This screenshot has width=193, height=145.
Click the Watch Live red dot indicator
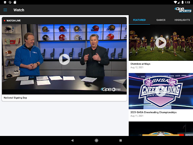5,20
